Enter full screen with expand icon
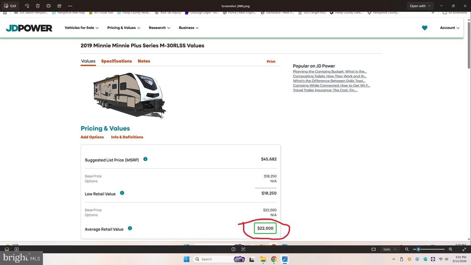 464,249
